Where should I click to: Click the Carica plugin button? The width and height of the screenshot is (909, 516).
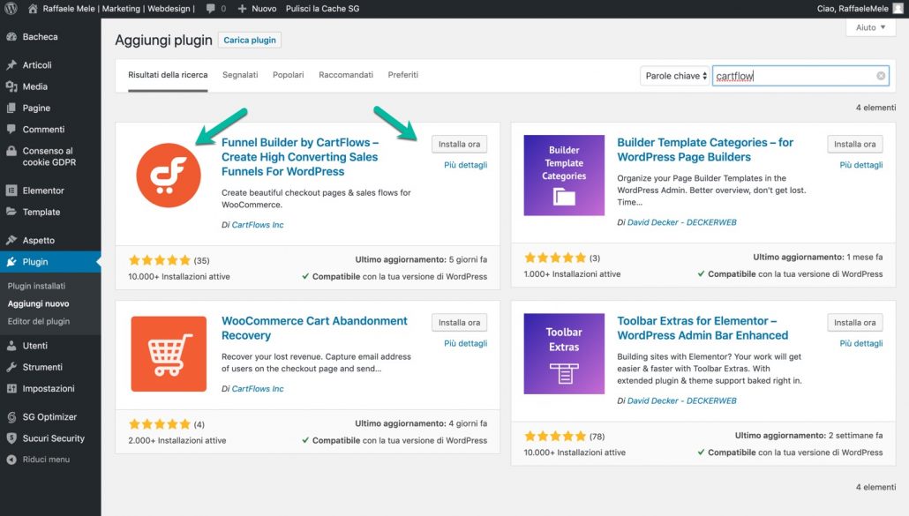click(x=250, y=40)
